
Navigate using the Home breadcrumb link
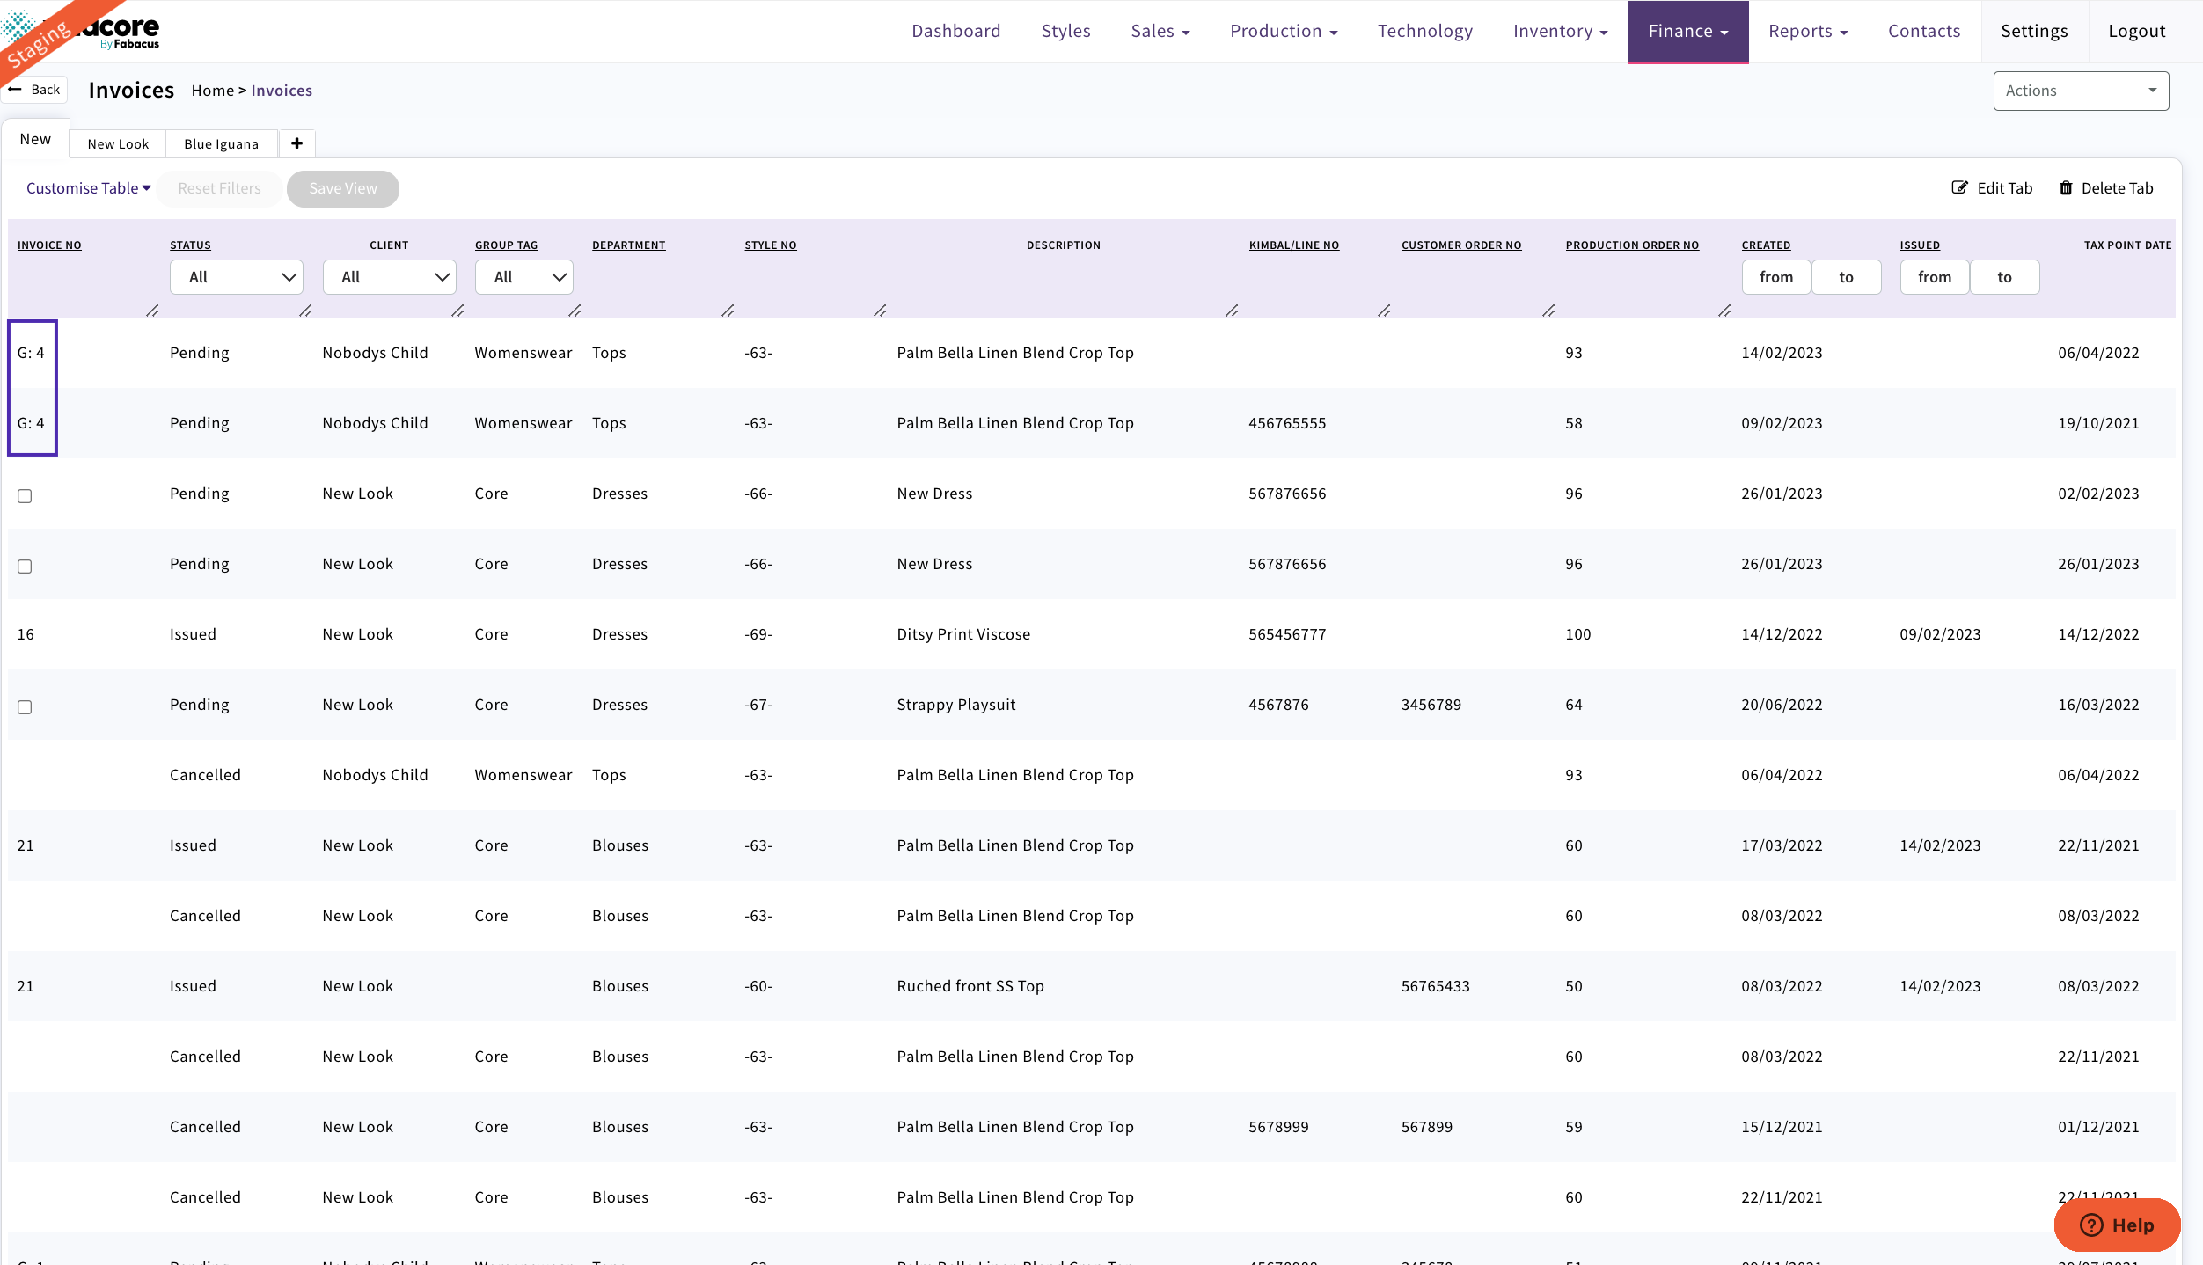coord(211,90)
